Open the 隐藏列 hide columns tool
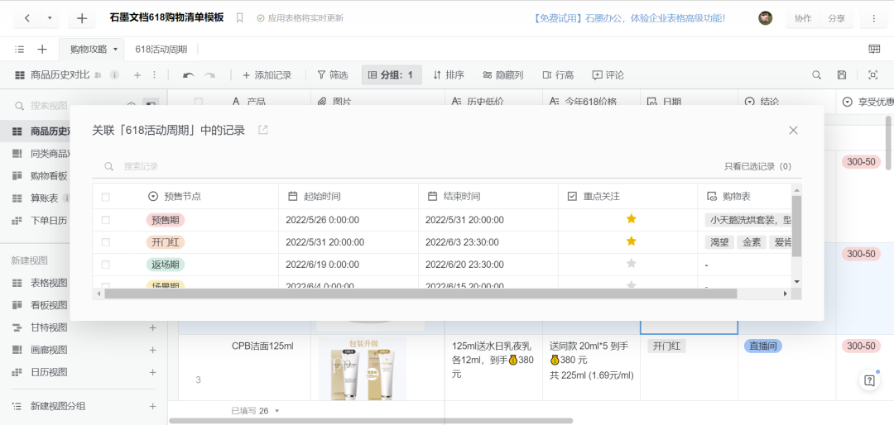 click(x=503, y=75)
